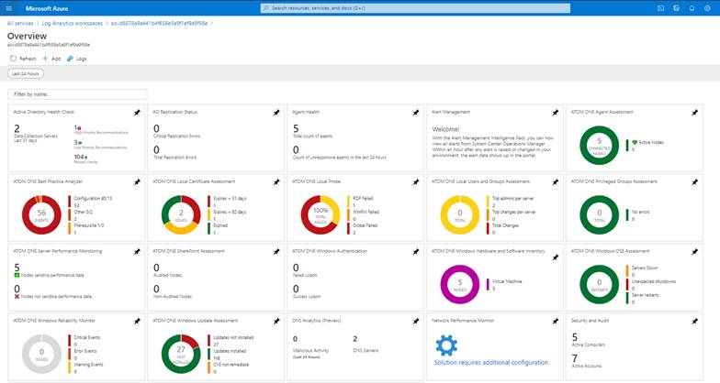The height and width of the screenshot is (383, 720).
Task: Expand the chevron after All services breadcrumb
Action: tap(38, 24)
